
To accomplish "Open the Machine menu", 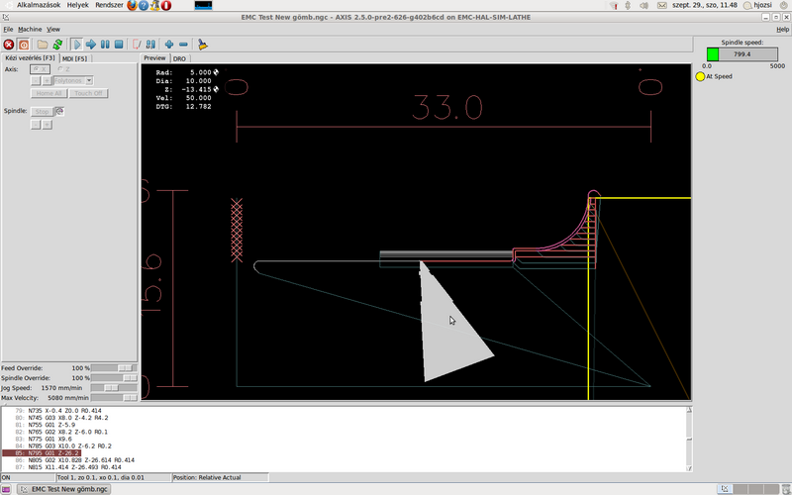I will pyautogui.click(x=30, y=30).
